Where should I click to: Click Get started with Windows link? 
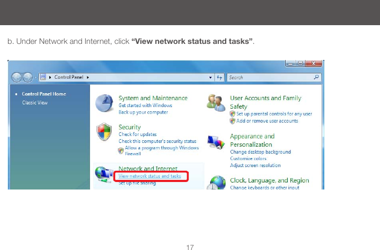145,105
